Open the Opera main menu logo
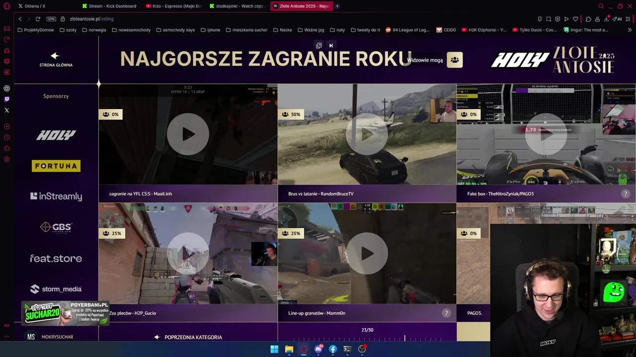 click(x=7, y=6)
